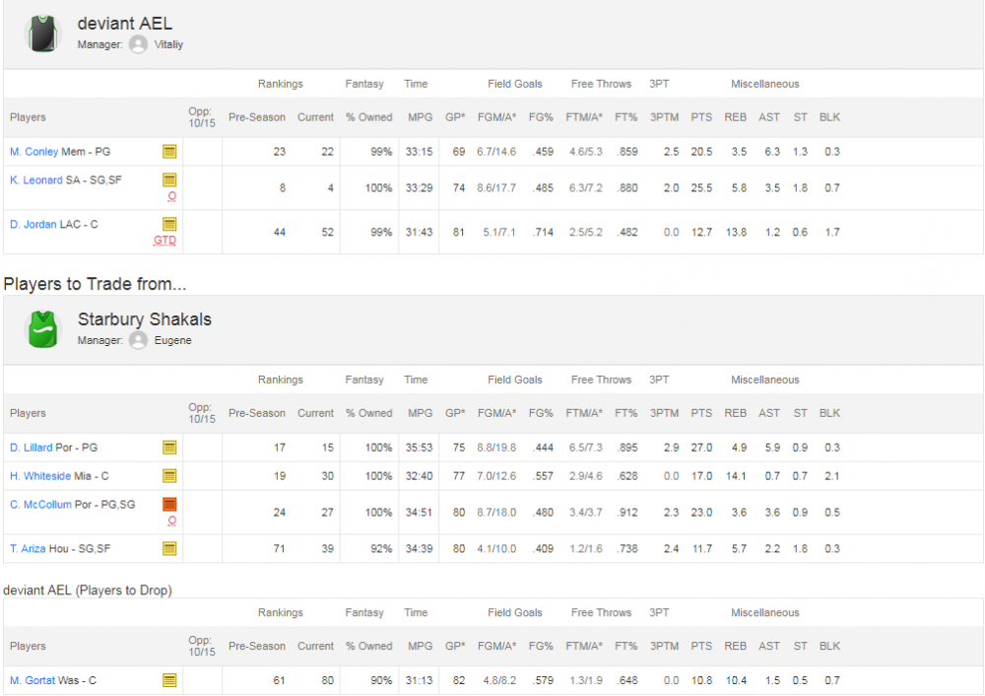Open the note icon beside K. Leonard
985x696 pixels.
click(x=169, y=180)
